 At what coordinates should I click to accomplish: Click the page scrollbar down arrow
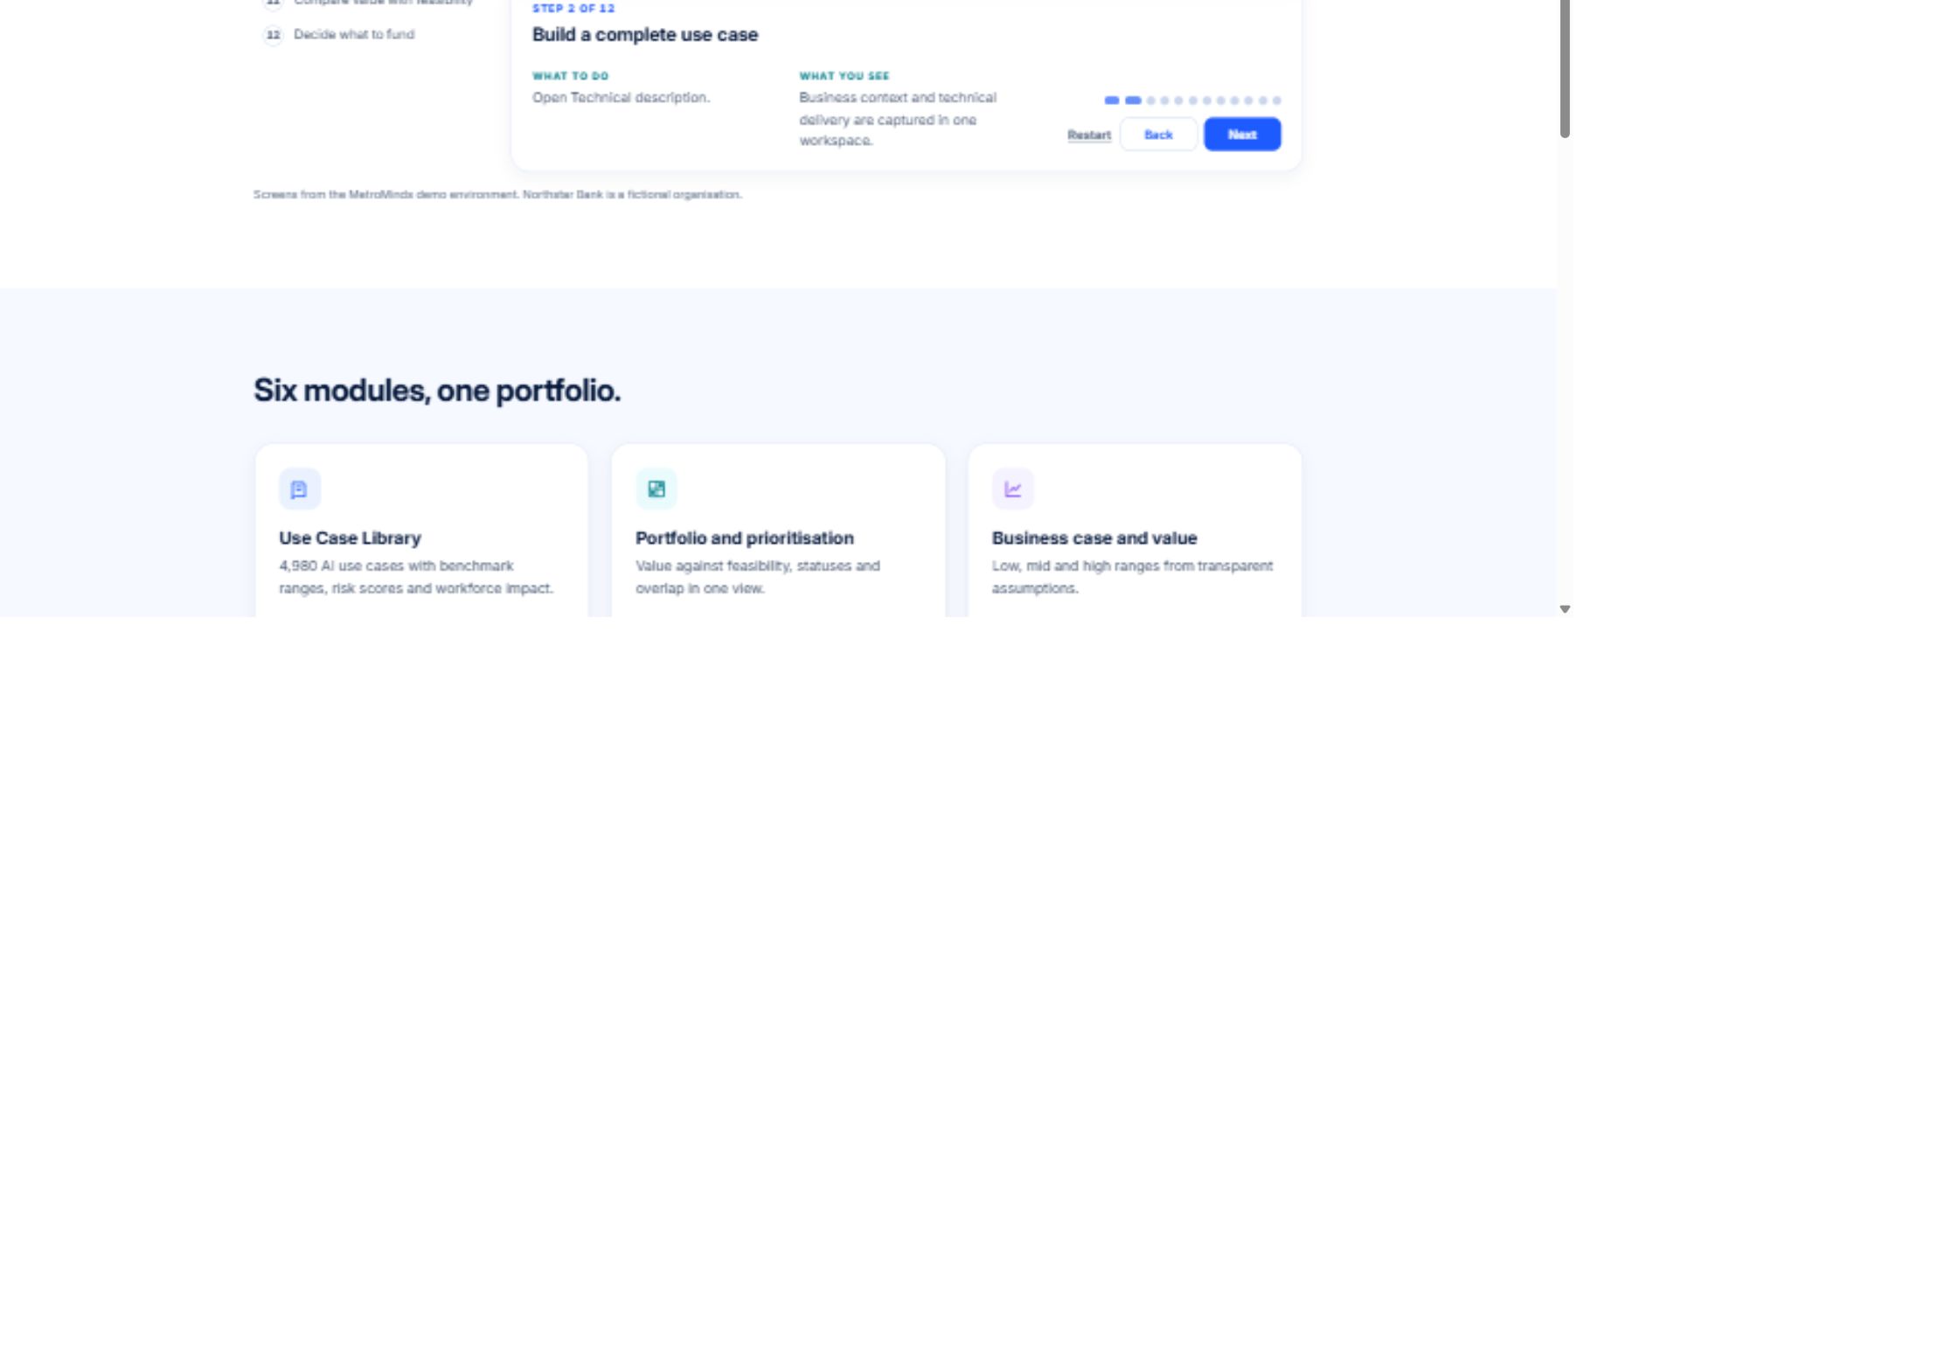click(1565, 609)
